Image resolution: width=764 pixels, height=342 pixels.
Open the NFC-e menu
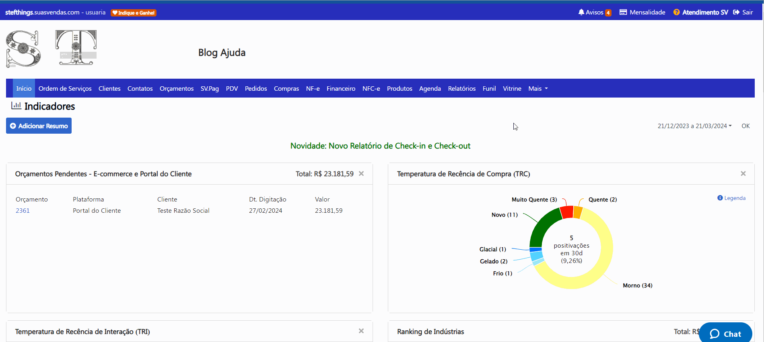coord(371,88)
